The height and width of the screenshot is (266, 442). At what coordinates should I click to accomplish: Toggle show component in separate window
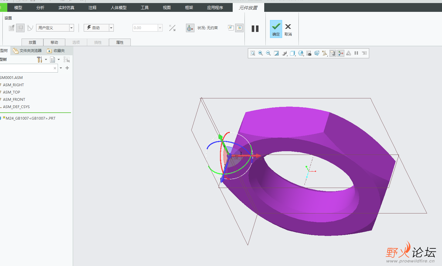pos(231,28)
